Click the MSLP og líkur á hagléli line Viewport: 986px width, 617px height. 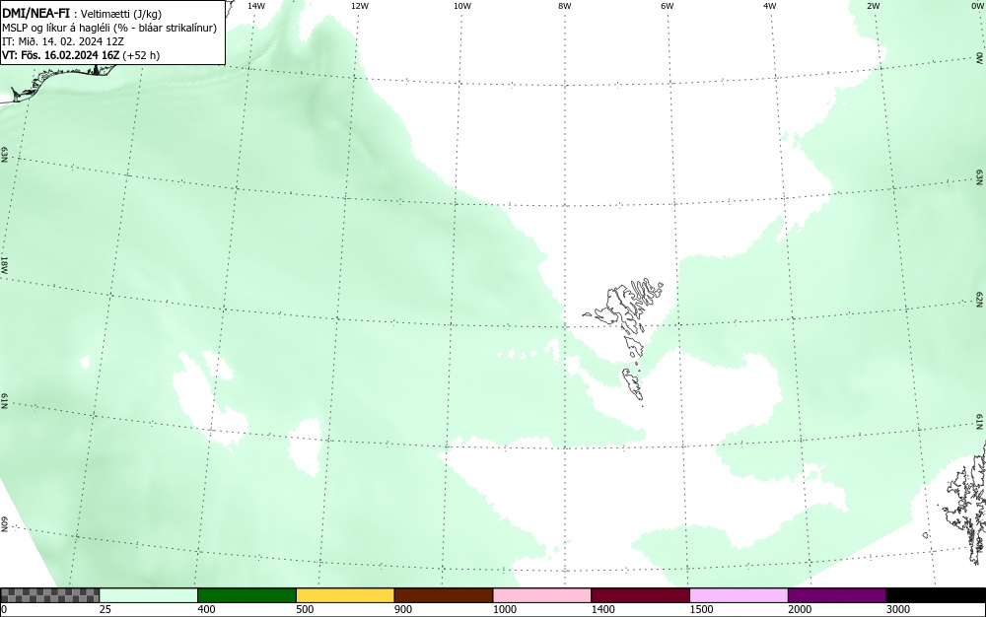point(109,29)
